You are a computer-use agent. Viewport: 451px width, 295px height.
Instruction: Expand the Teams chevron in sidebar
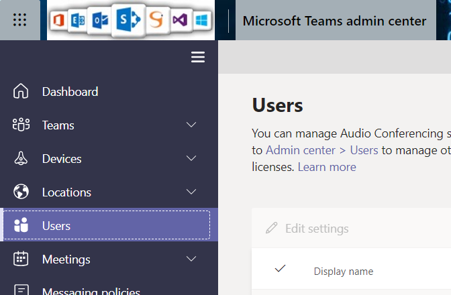pos(191,125)
